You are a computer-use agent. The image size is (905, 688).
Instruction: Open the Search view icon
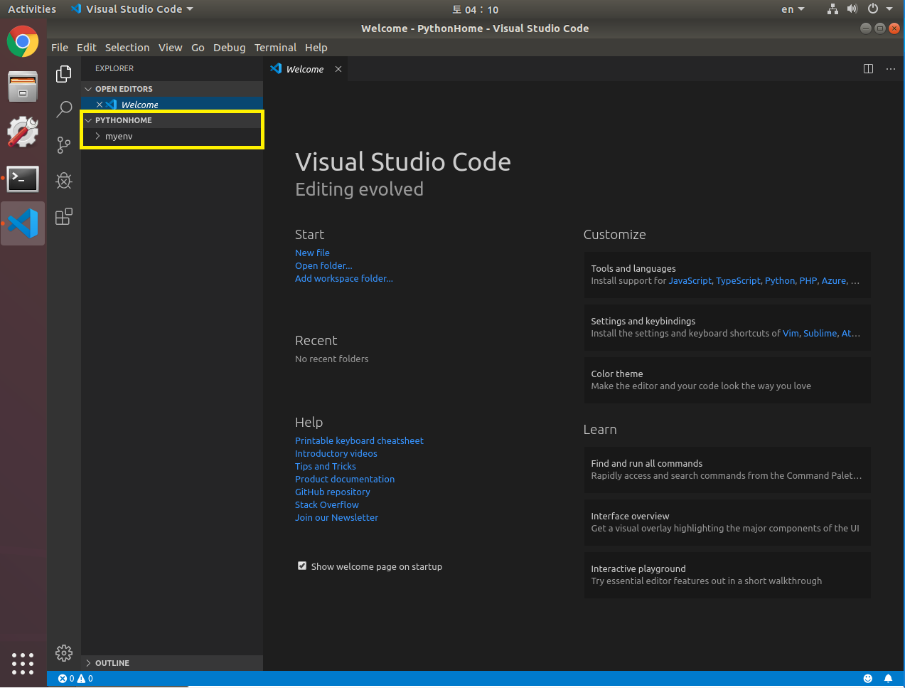point(64,110)
